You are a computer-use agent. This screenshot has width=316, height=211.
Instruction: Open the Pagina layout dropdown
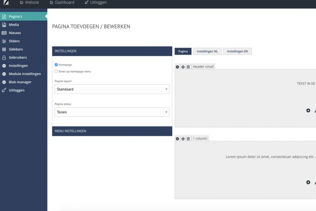[112, 89]
